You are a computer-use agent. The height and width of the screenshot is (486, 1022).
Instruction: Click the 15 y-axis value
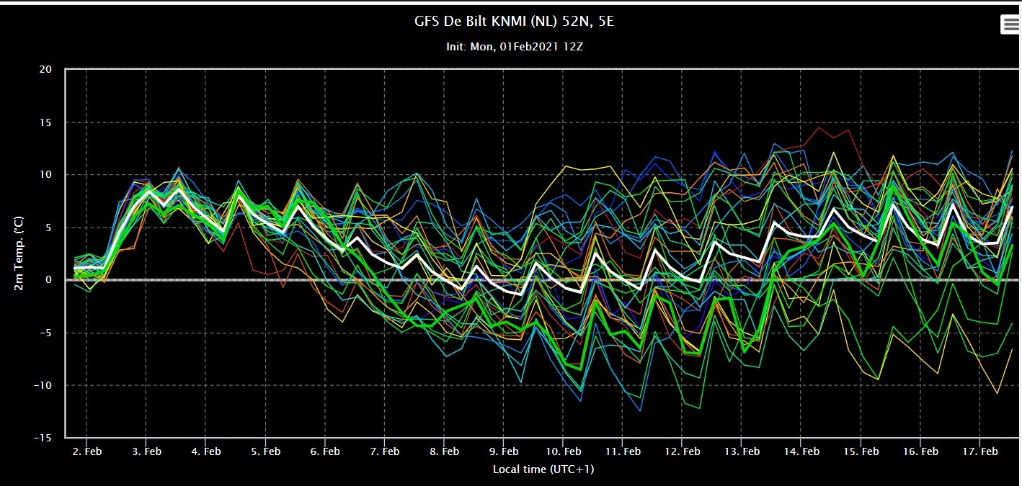(45, 122)
